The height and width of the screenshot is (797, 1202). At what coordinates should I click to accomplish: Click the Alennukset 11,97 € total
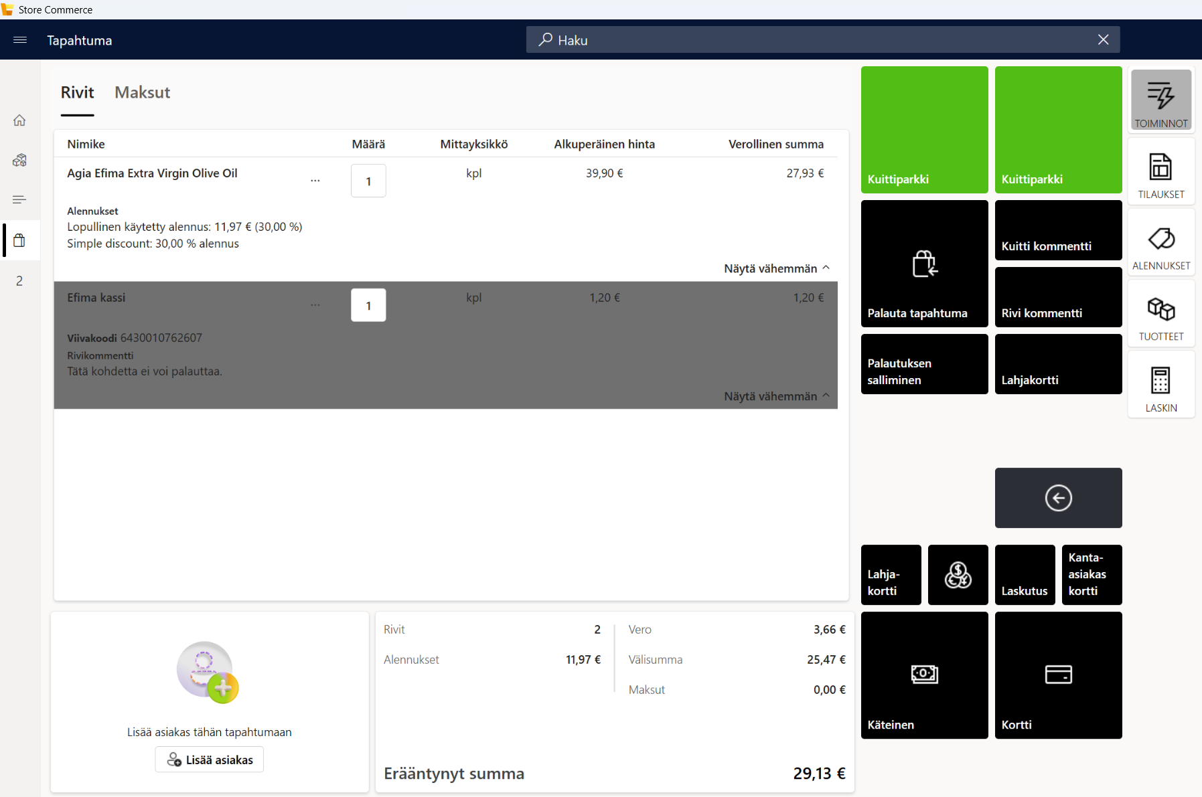click(583, 660)
